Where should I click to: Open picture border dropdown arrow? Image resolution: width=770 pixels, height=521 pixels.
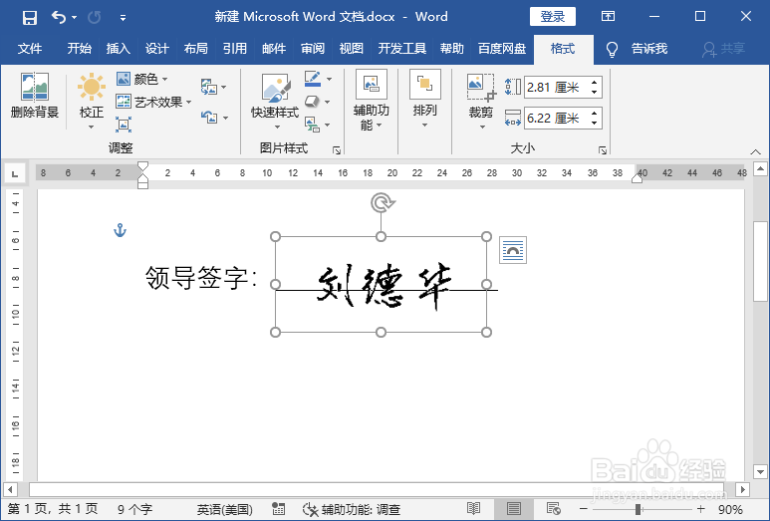(x=330, y=79)
